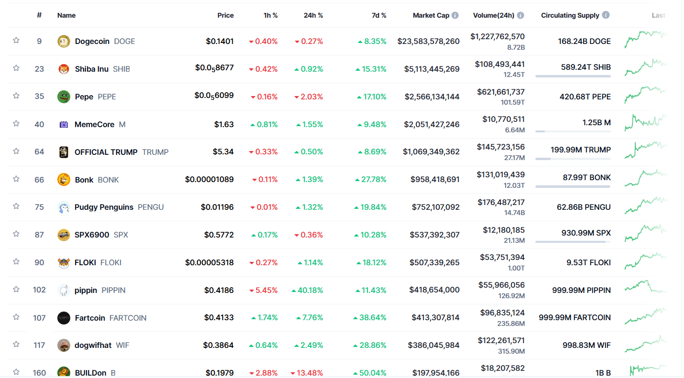The height and width of the screenshot is (378, 684).
Task: Click the info icon beside Market Cap
Action: (x=454, y=15)
